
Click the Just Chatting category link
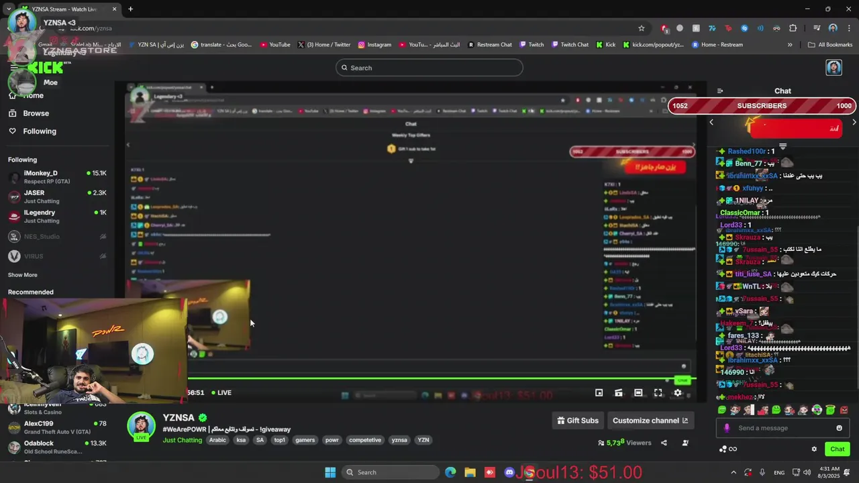(x=182, y=440)
